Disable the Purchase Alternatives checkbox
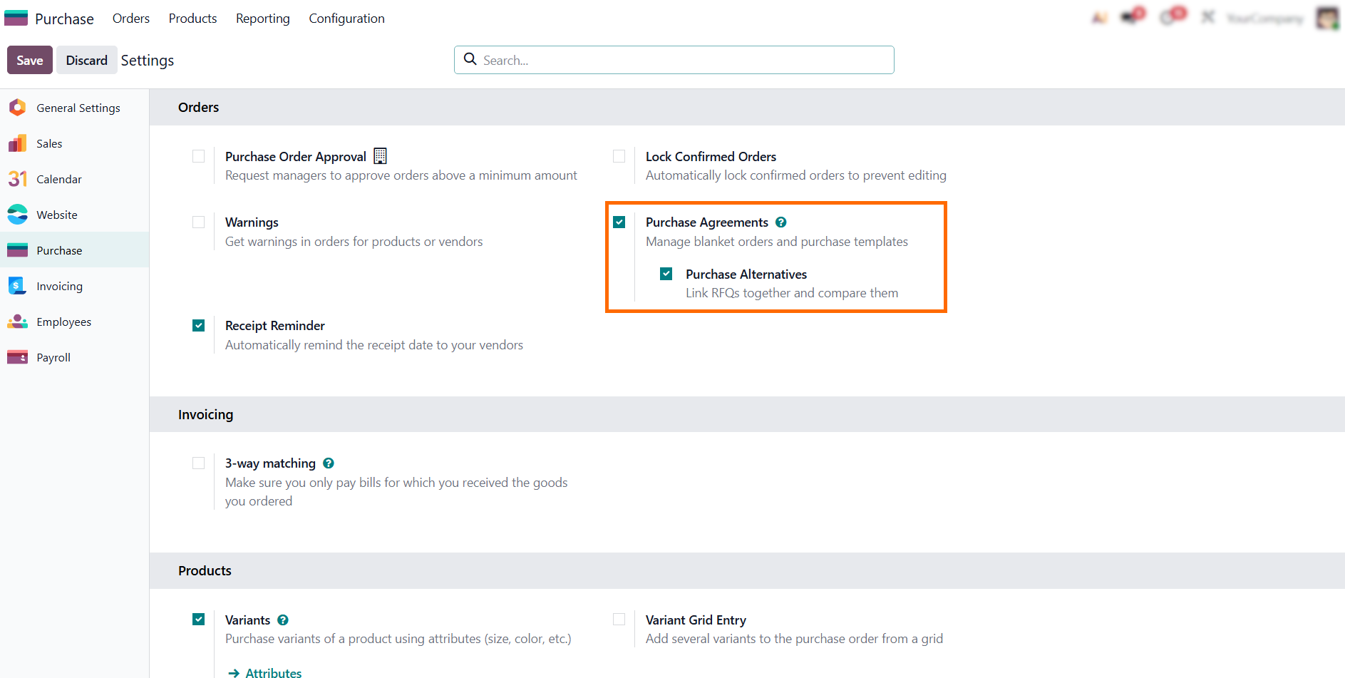The image size is (1345, 678). [666, 274]
